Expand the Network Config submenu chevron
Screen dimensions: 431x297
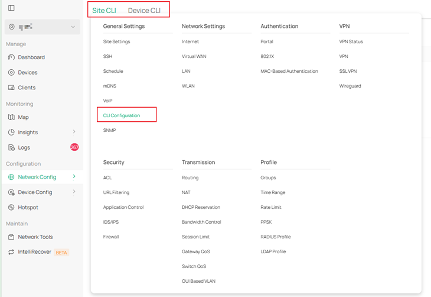(x=74, y=176)
